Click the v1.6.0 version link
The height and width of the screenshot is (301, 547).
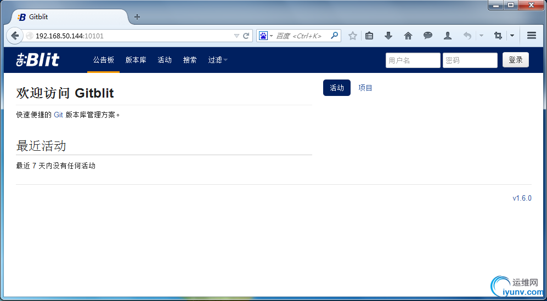tap(522, 198)
